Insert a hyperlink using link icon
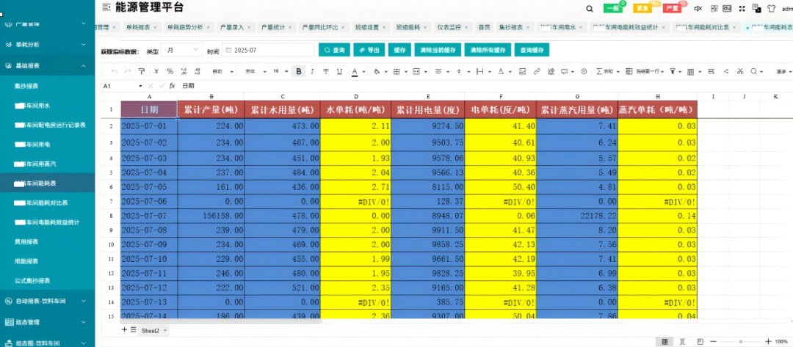Screen dimensions: 793x347 (537, 72)
